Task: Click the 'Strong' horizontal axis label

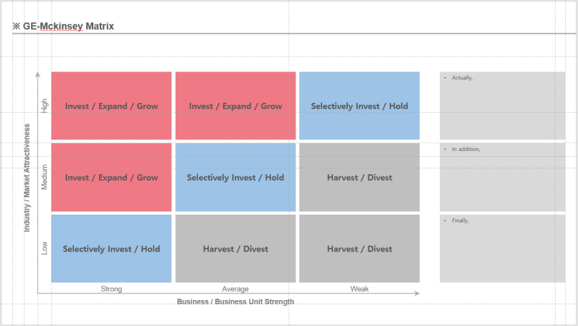Action: coord(111,289)
